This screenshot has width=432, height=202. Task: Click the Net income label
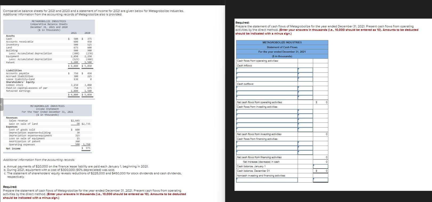coord(13,149)
